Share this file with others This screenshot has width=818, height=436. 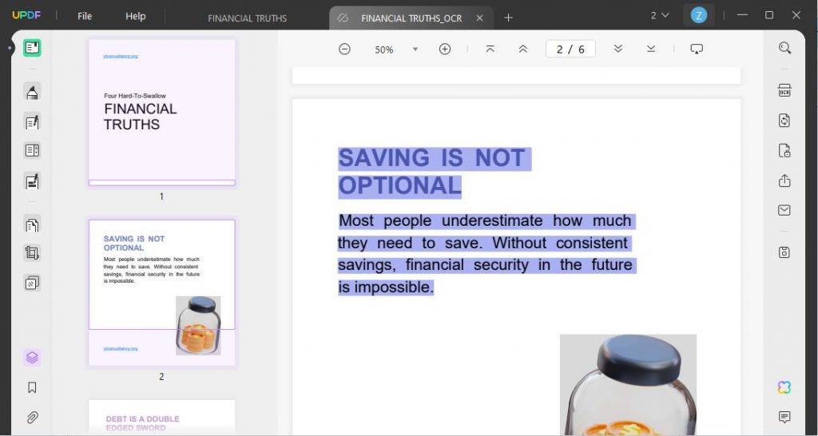pos(784,180)
